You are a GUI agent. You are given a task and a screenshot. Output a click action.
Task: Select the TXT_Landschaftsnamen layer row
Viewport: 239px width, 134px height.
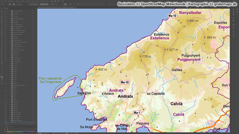pos(19,27)
